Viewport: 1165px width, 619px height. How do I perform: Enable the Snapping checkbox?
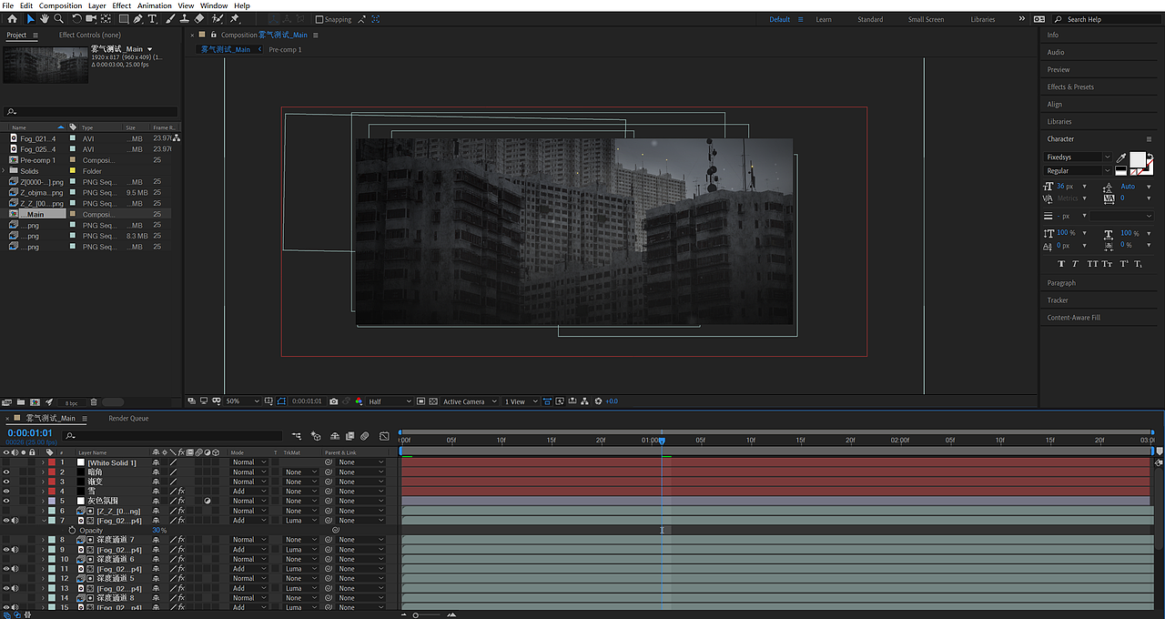[x=319, y=19]
